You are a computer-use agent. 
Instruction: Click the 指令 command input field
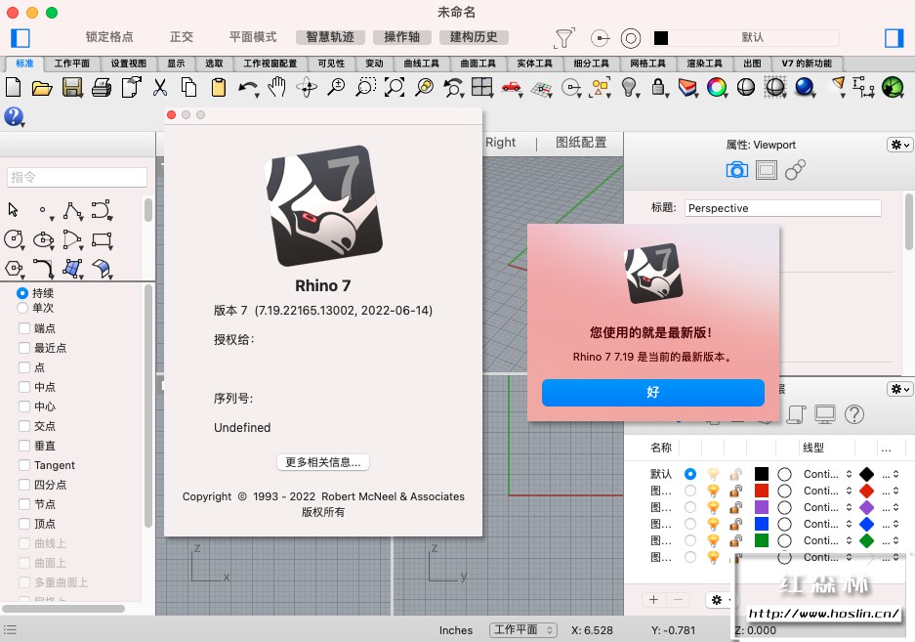coord(77,177)
